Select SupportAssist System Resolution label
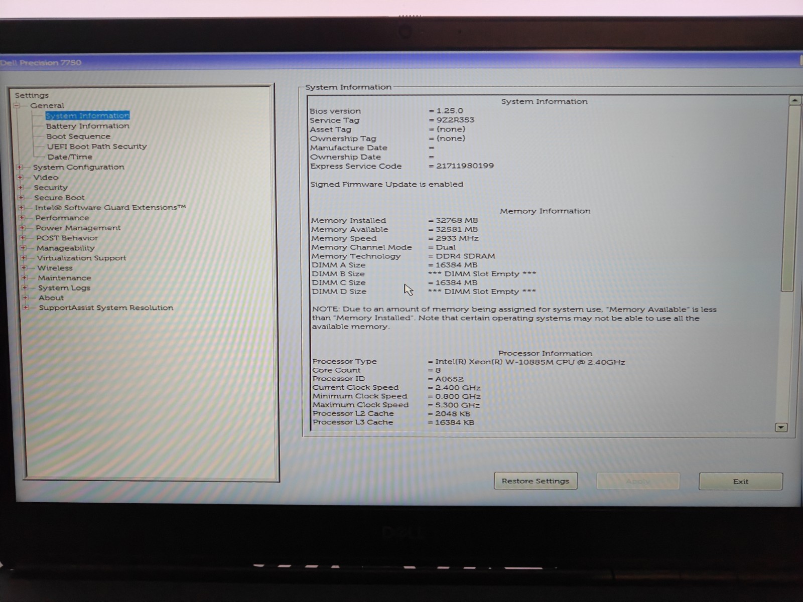 [106, 308]
